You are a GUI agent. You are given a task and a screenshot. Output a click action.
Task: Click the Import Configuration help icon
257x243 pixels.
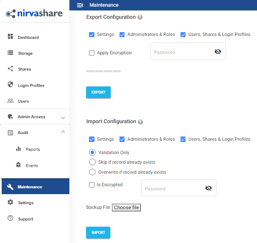(x=140, y=122)
